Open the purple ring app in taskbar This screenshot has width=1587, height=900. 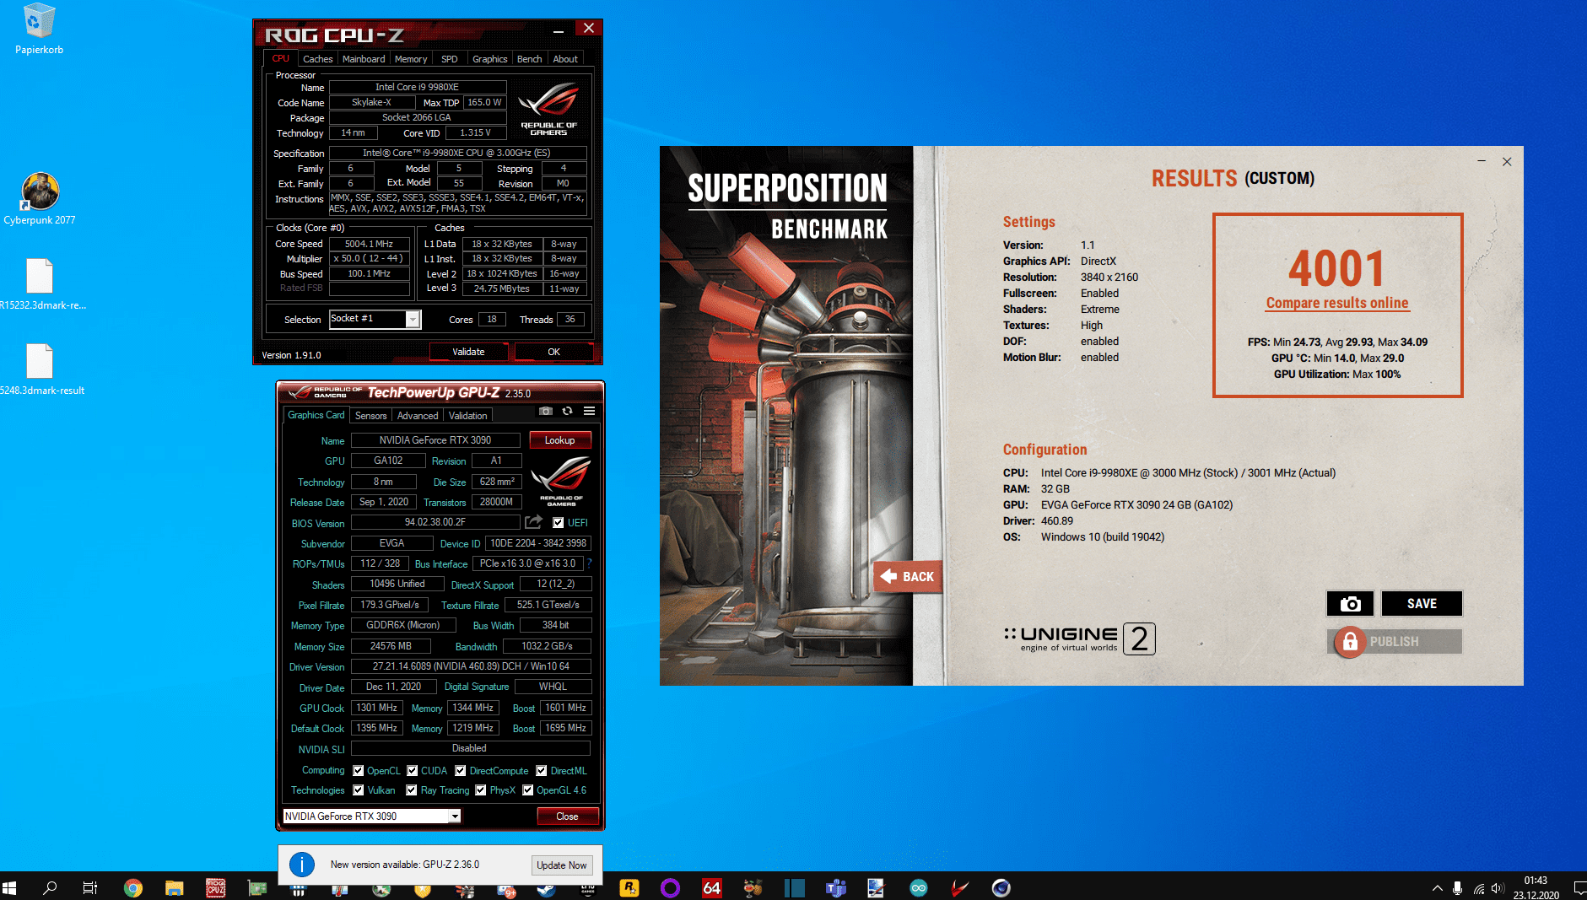click(x=671, y=887)
